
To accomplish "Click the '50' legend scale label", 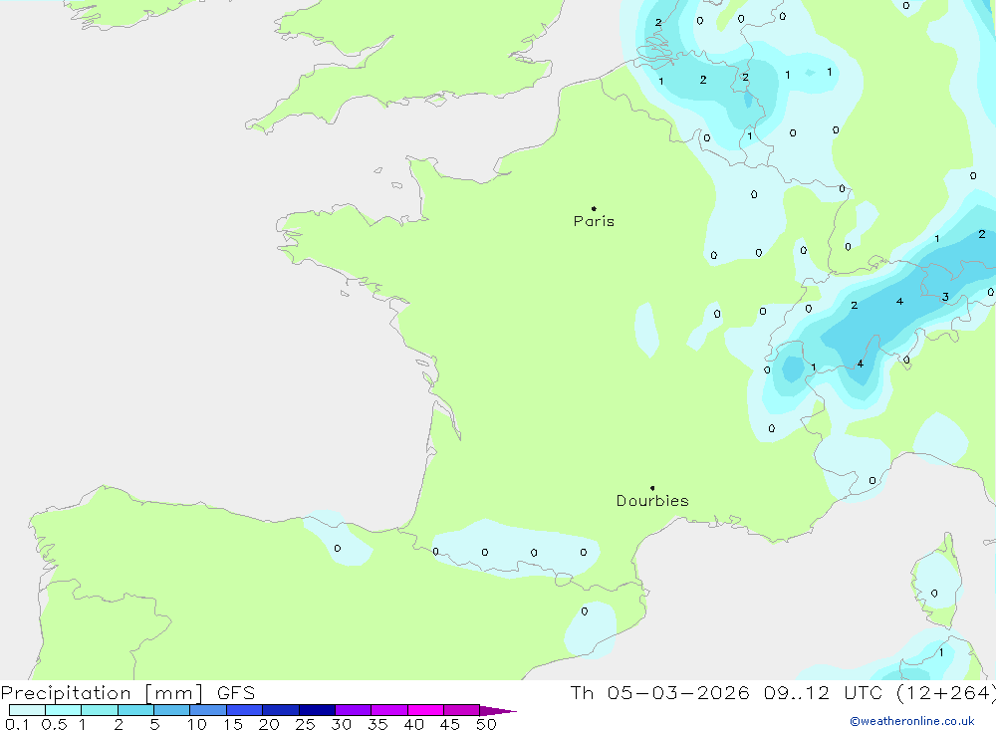I will (486, 724).
